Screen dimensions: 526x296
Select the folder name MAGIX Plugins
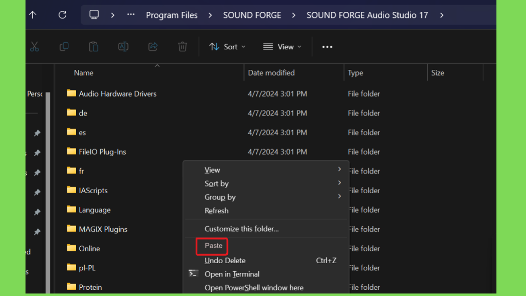click(x=103, y=229)
